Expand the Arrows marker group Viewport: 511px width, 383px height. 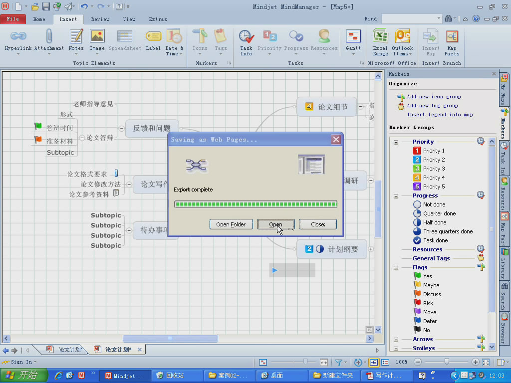coord(396,340)
